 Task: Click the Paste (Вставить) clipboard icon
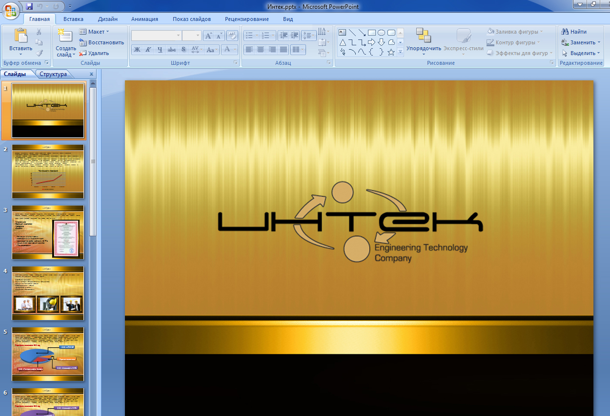[x=21, y=36]
